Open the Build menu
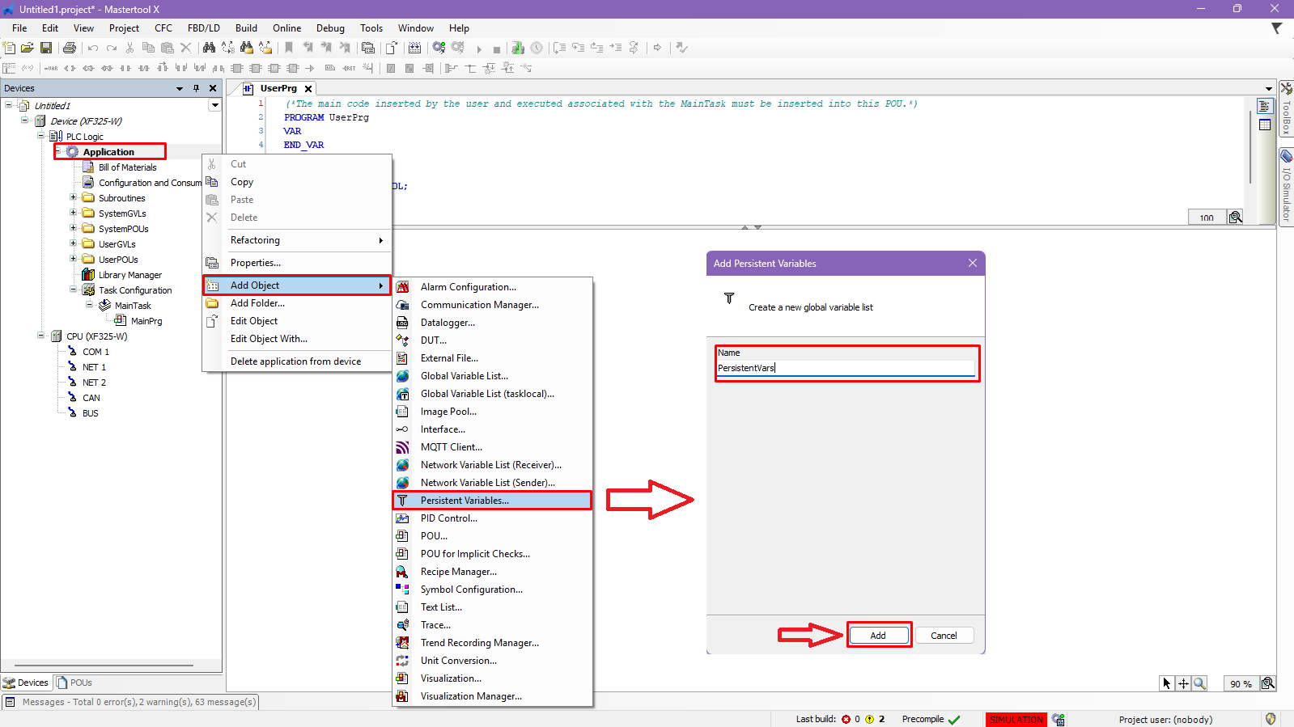Screen dimensions: 1294x727 [x=246, y=28]
